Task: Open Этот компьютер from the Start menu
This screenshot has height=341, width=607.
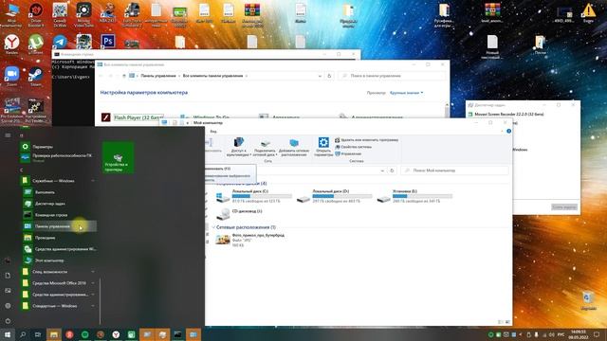Action: tap(49, 260)
